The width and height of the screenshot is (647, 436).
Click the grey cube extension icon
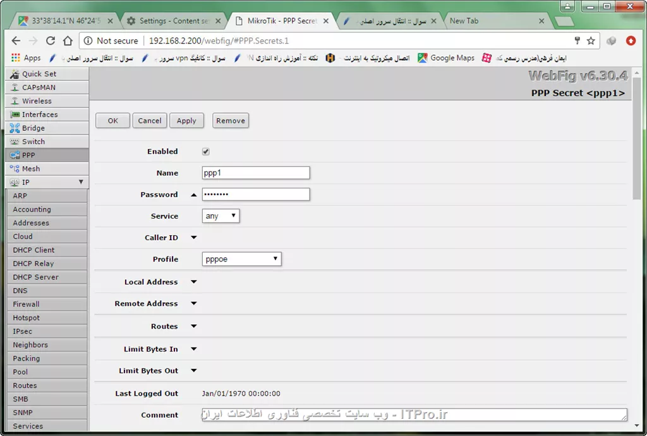point(611,40)
